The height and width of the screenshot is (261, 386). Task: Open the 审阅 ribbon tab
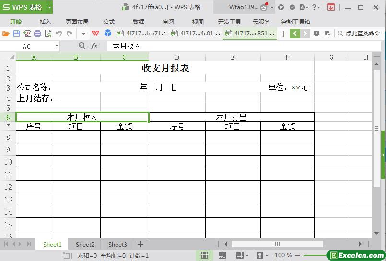(168, 22)
